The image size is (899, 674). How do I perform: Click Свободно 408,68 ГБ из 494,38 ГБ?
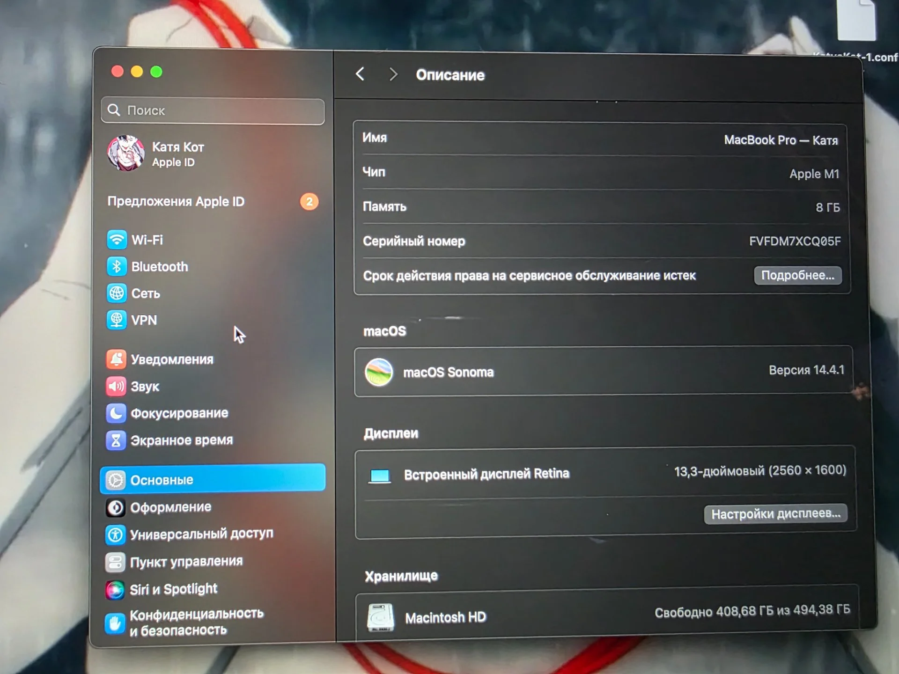(752, 611)
